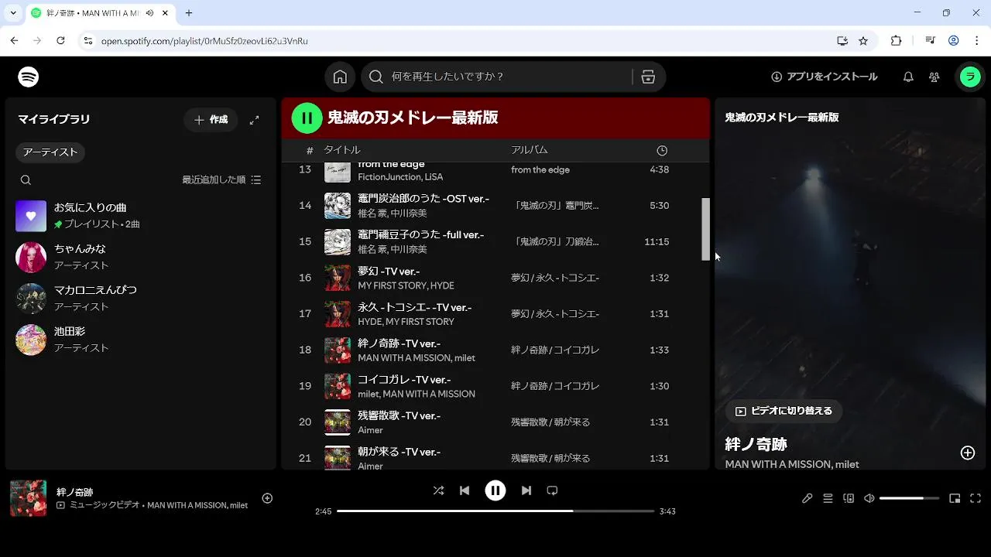This screenshot has width=991, height=557.
Task: Open friend activity icon
Action: point(934,77)
